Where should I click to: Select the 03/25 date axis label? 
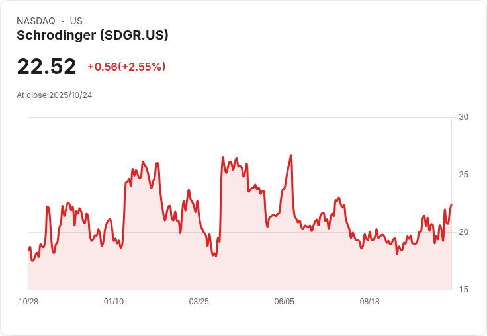199,302
